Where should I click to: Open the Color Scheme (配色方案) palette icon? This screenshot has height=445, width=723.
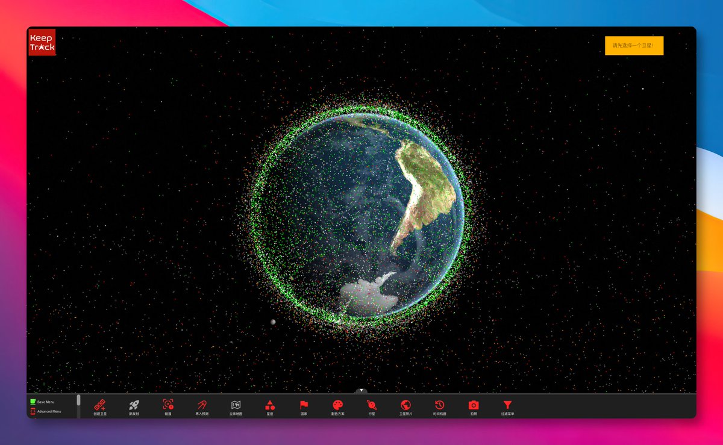coord(337,407)
